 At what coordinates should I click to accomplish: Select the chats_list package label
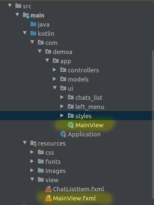(89, 98)
